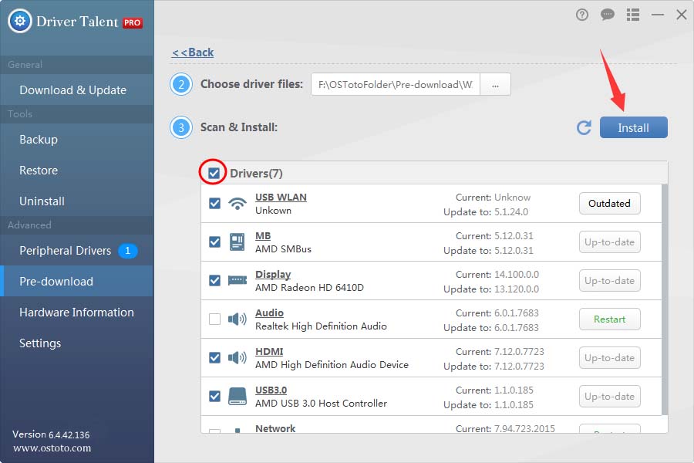The height and width of the screenshot is (463, 694).
Task: Click Up-to-date button for USB3.0
Action: [x=609, y=396]
